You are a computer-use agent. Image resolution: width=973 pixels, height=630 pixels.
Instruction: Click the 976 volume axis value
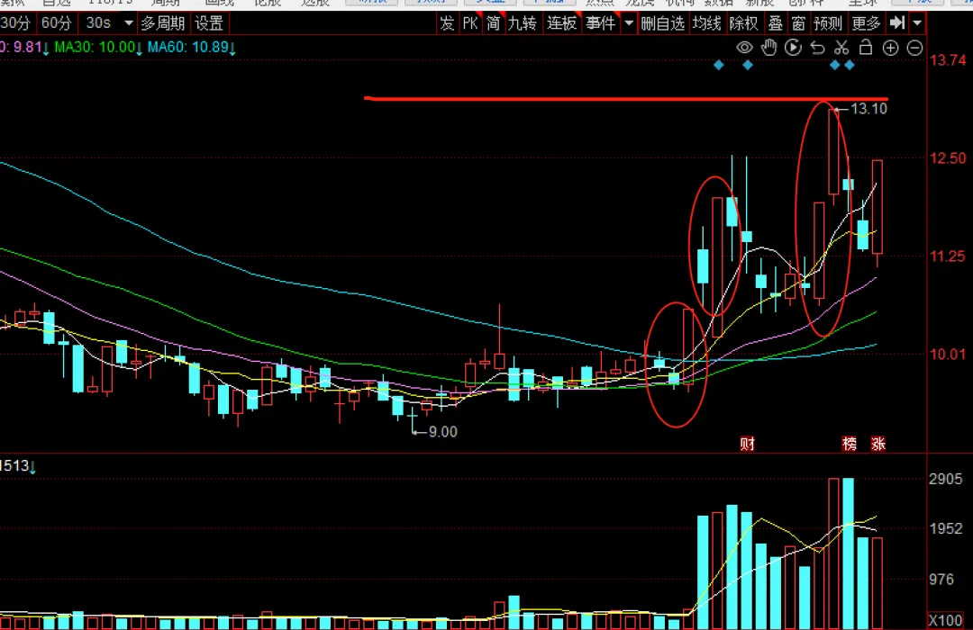coord(941,580)
